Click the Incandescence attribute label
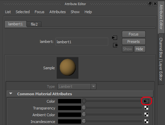 [x=43, y=122]
